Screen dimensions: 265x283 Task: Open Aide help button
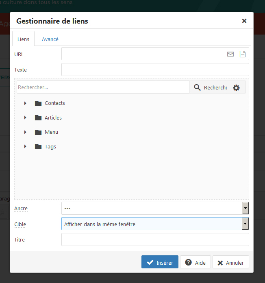pos(195,262)
